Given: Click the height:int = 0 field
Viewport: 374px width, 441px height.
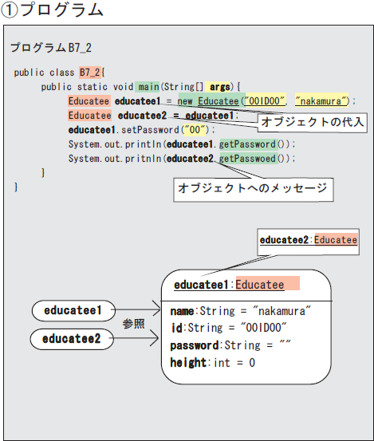Looking at the screenshot, I should [213, 363].
